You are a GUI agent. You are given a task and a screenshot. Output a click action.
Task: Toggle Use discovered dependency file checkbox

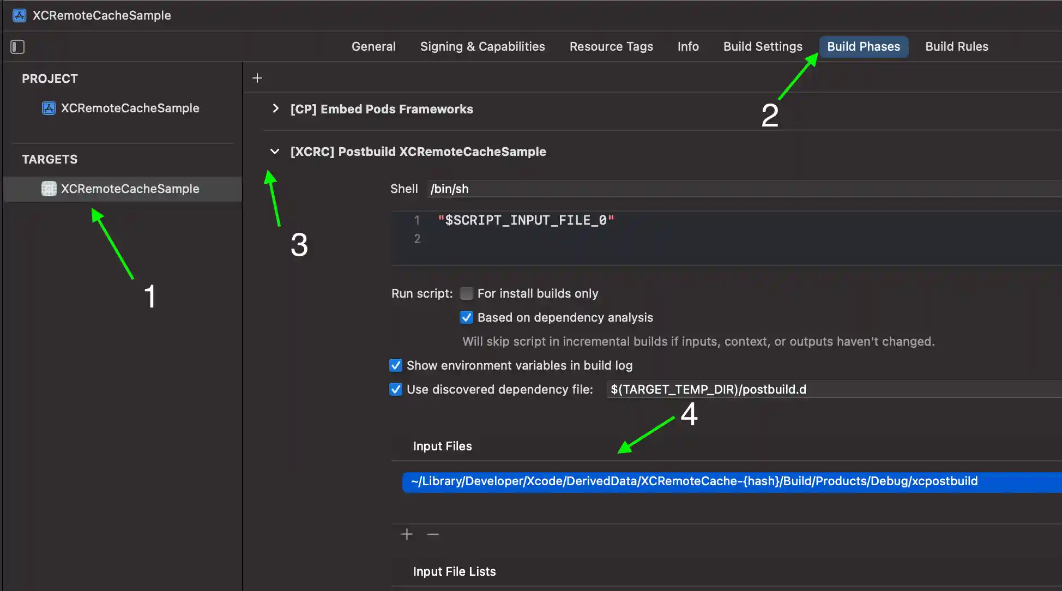tap(396, 389)
